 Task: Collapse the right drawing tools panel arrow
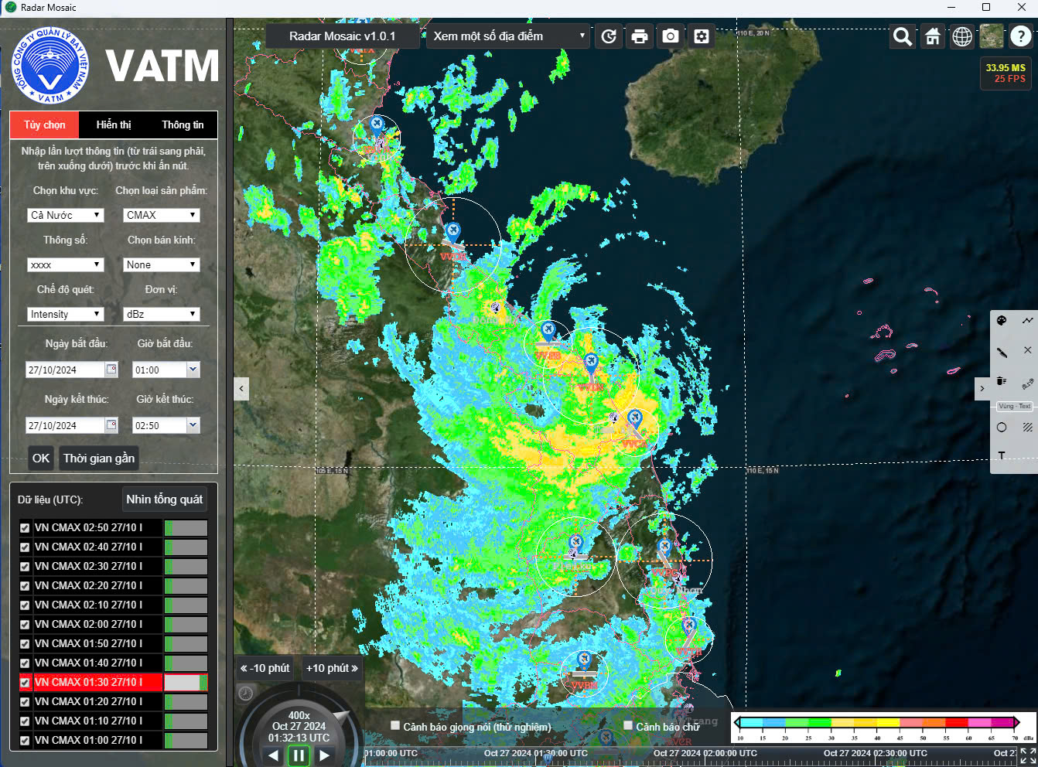[x=982, y=389]
